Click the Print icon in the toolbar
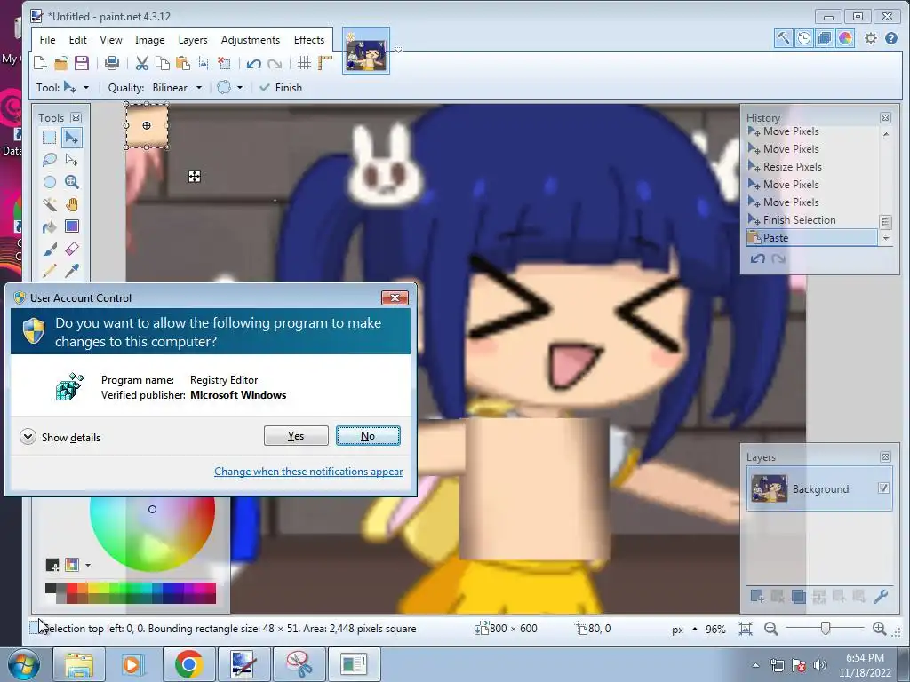910x682 pixels. [111, 63]
